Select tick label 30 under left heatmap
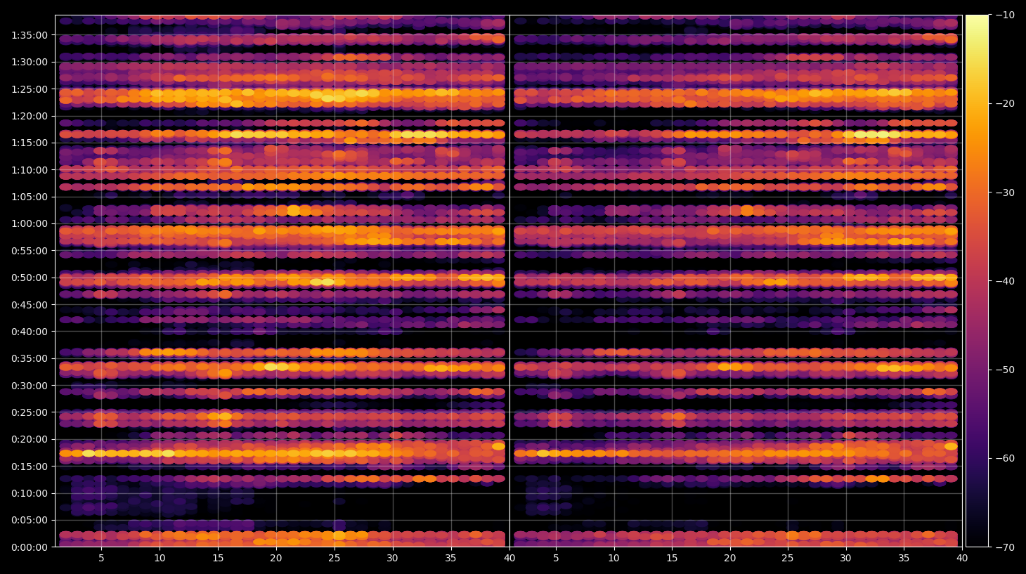The height and width of the screenshot is (574, 1026). [393, 559]
